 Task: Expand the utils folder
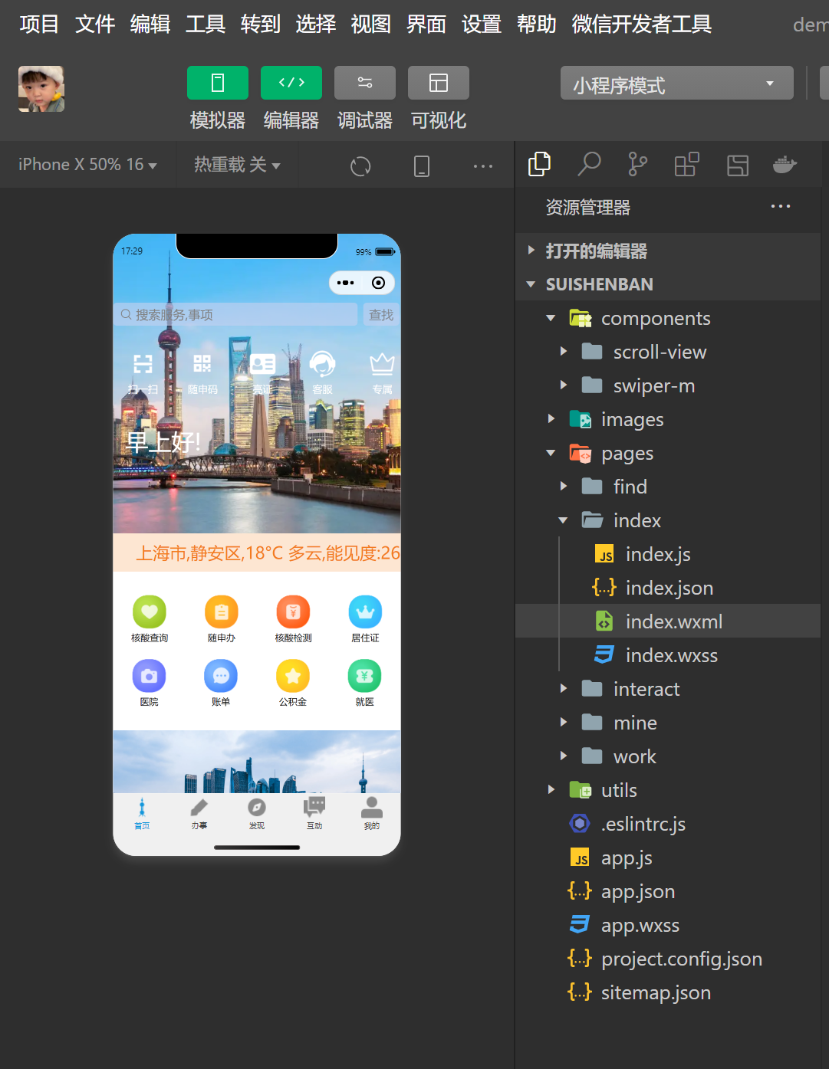pyautogui.click(x=668, y=790)
